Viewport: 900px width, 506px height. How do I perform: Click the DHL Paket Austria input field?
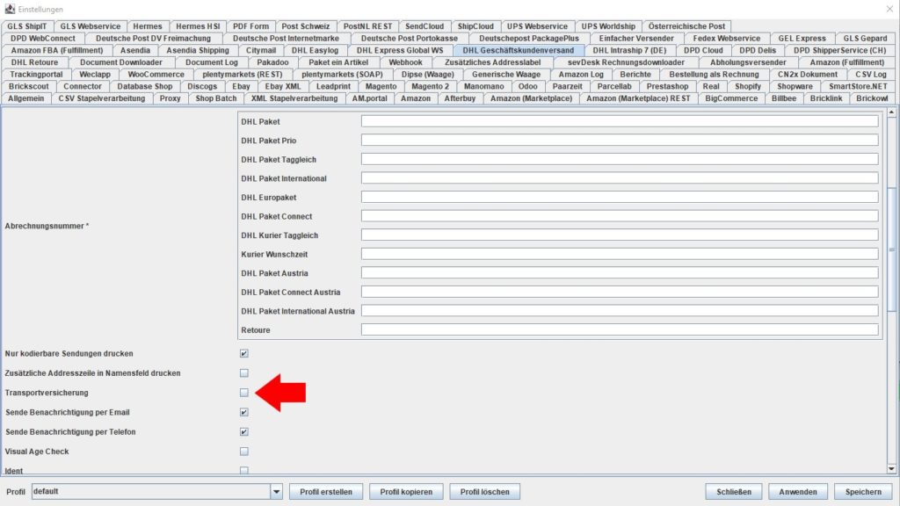[620, 273]
